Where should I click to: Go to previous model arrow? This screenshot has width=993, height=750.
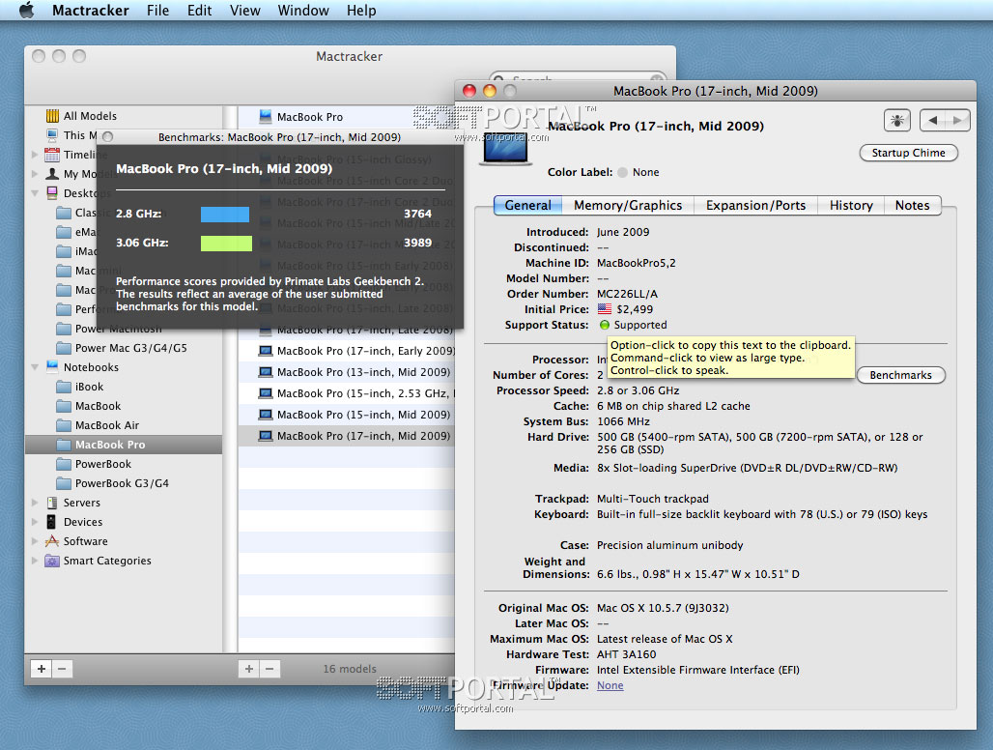click(x=932, y=120)
